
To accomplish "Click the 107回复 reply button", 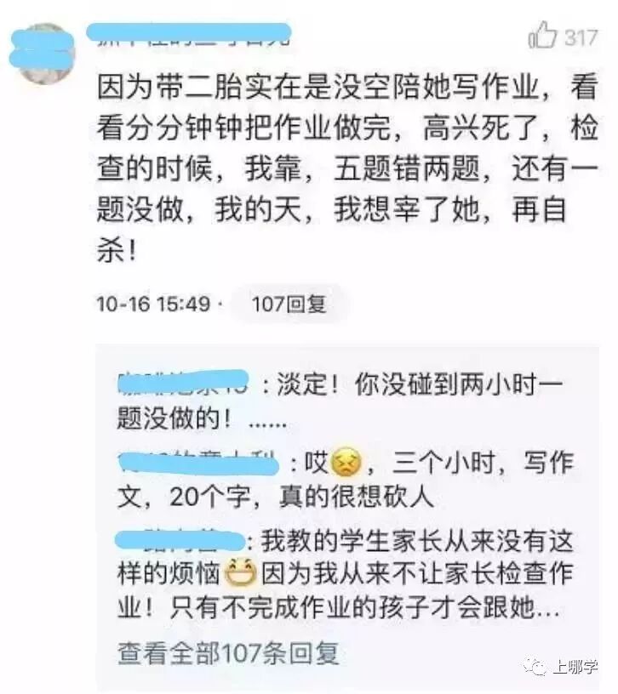I will 289,304.
